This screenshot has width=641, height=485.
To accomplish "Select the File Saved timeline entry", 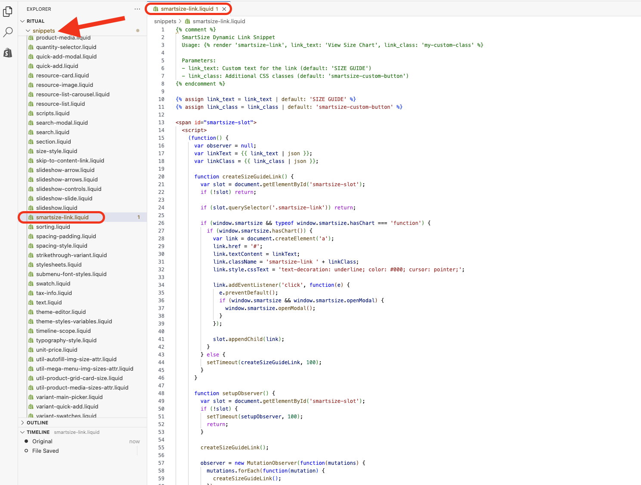I will 45,451.
